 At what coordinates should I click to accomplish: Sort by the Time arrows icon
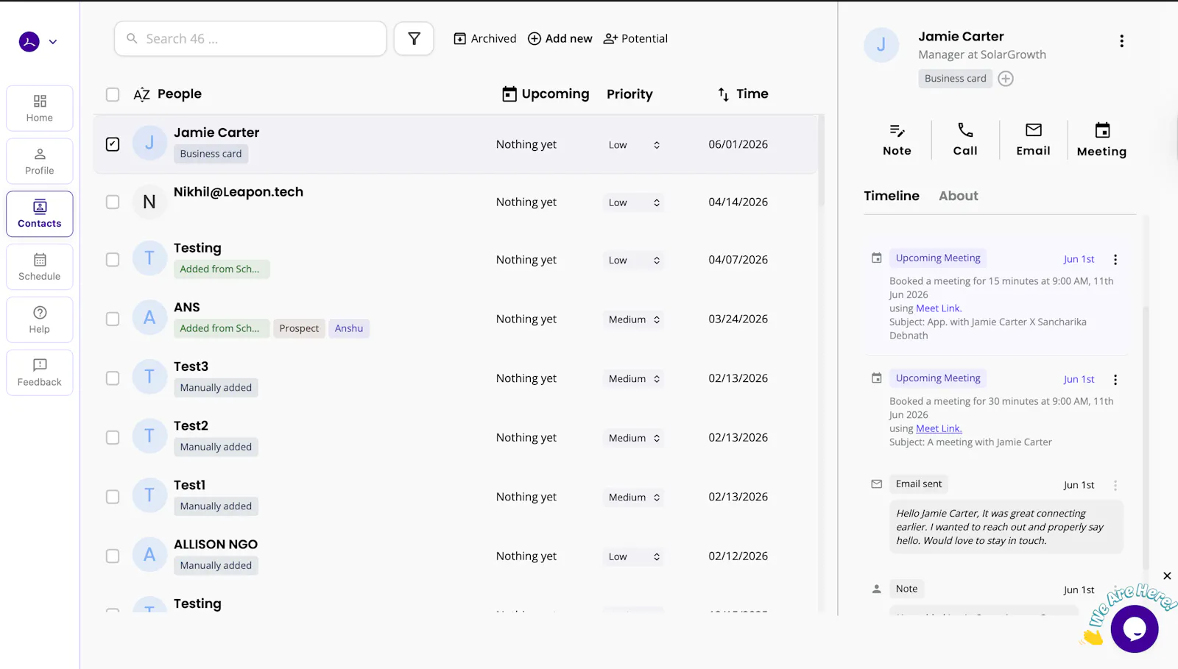click(724, 94)
